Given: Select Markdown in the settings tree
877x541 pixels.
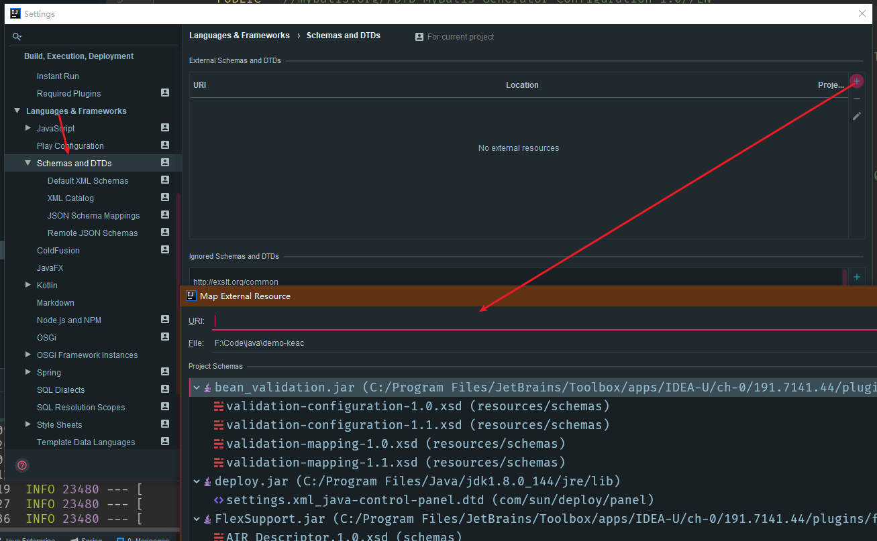Looking at the screenshot, I should tap(56, 303).
